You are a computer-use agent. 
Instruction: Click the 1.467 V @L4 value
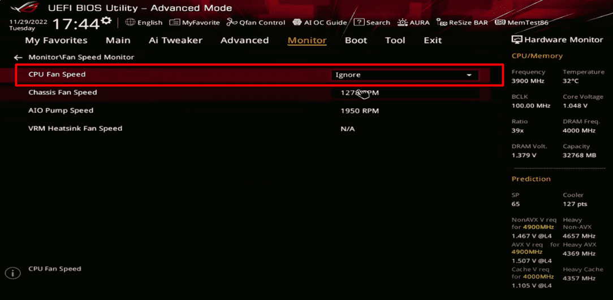tap(532, 236)
